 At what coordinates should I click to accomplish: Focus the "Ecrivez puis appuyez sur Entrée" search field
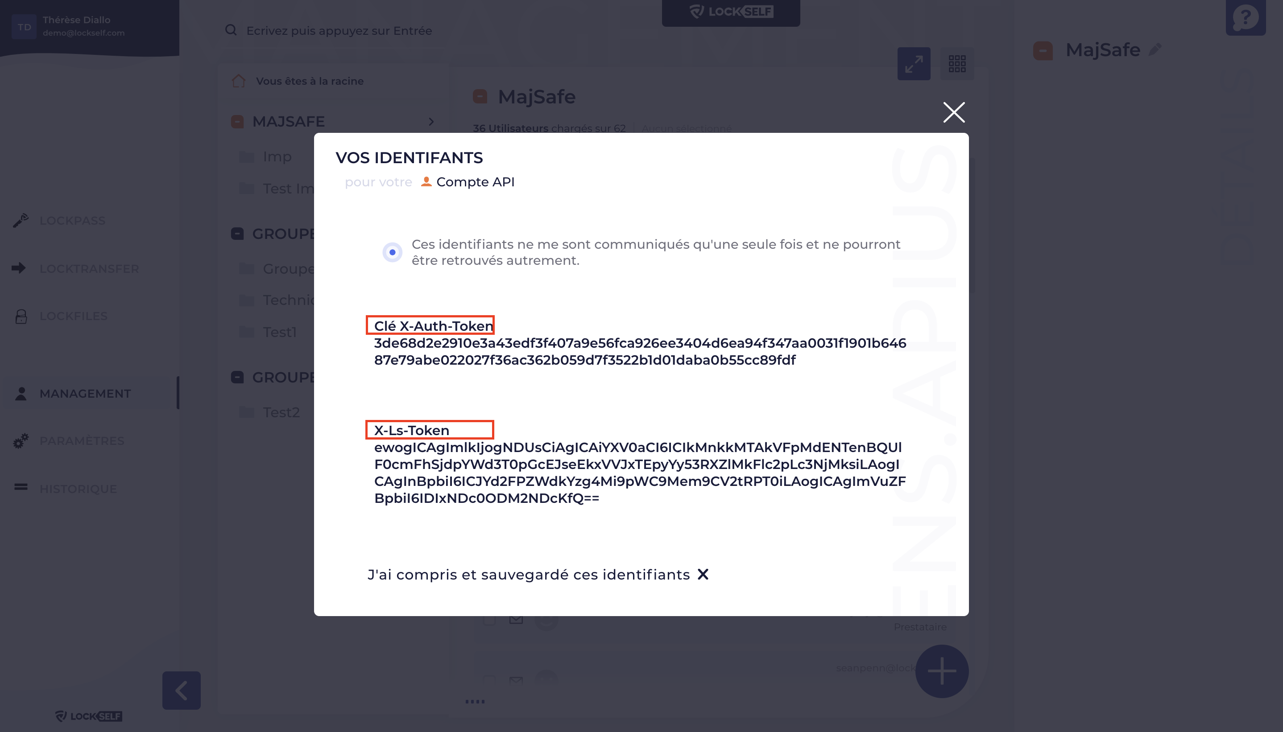(x=339, y=31)
